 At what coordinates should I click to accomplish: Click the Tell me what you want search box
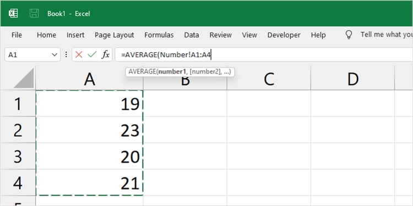(387, 35)
